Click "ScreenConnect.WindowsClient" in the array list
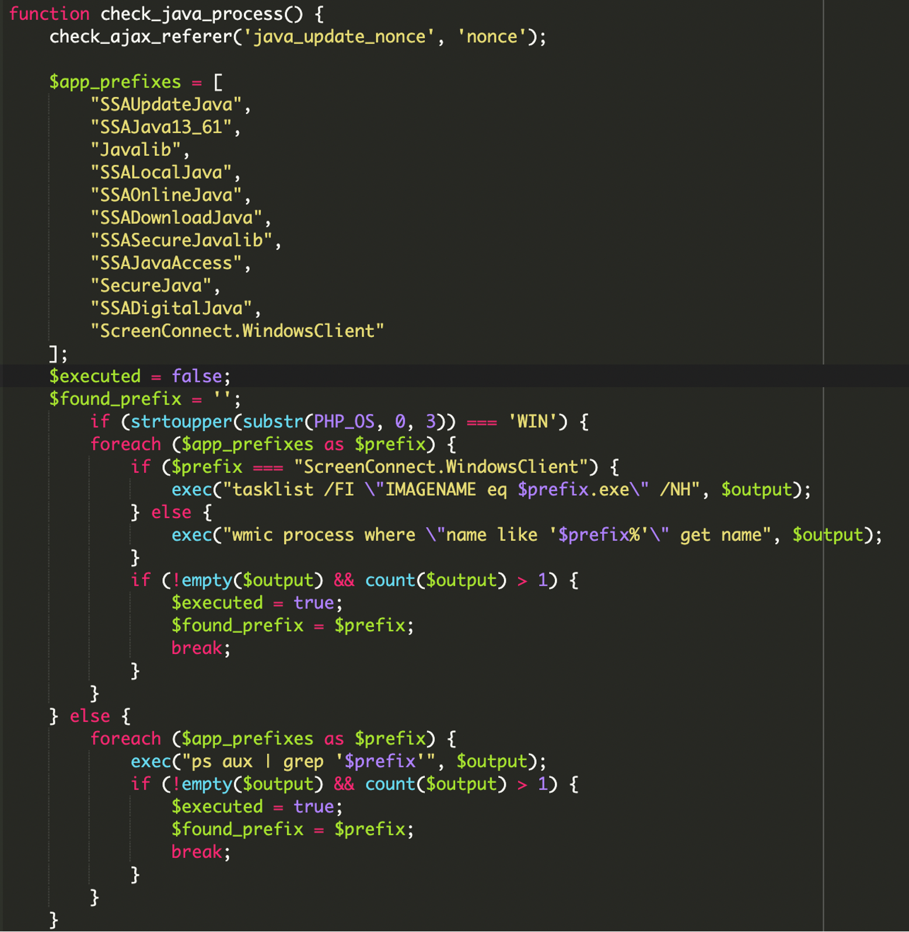The width and height of the screenshot is (909, 932). 237,331
